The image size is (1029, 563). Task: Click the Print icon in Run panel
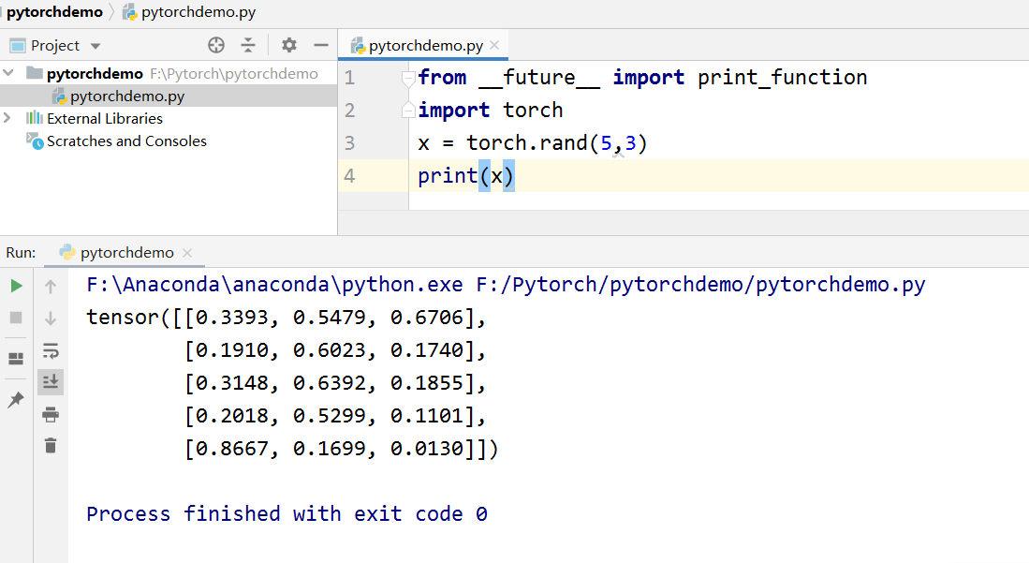click(51, 415)
